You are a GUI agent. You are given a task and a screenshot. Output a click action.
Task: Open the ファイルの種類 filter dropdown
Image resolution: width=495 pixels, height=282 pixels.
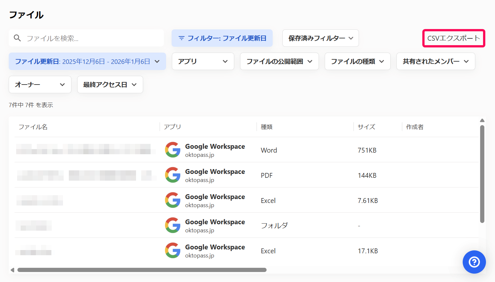point(358,61)
